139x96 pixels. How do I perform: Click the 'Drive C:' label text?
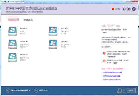click(x=24, y=28)
